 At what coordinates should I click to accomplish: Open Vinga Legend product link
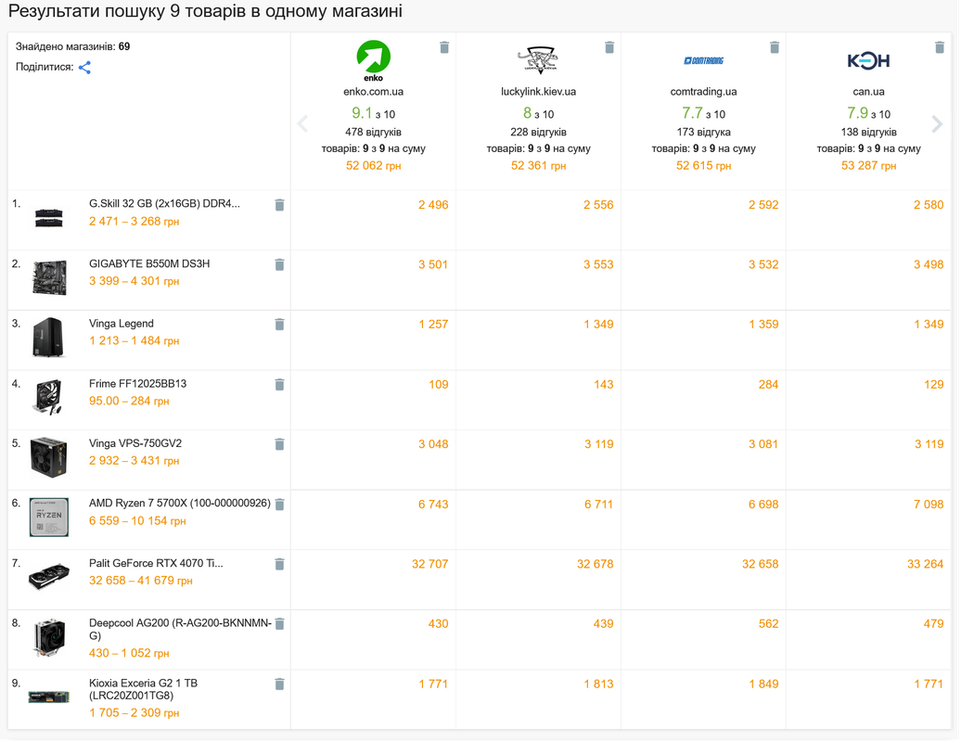tap(122, 324)
